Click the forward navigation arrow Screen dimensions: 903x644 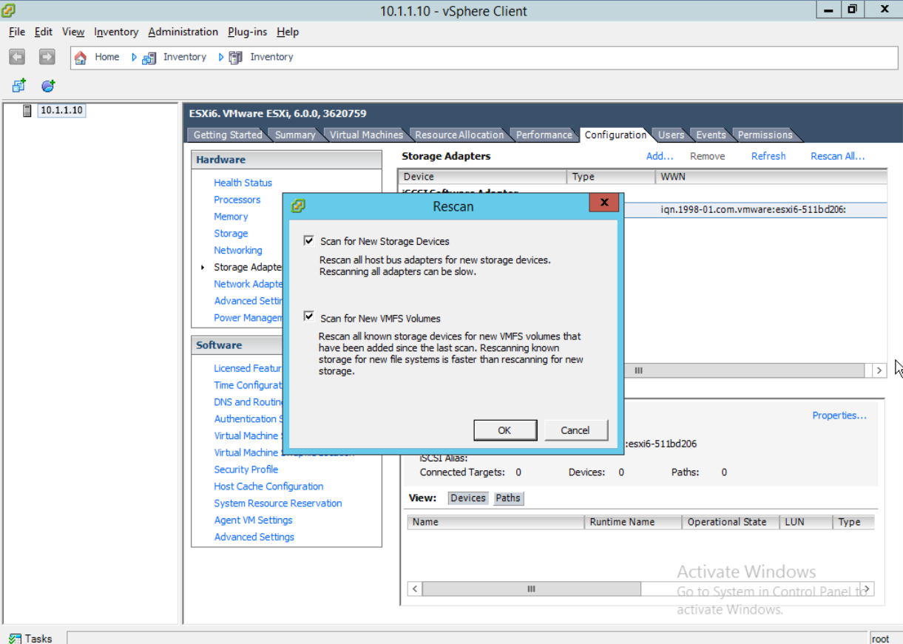pyautogui.click(x=46, y=57)
